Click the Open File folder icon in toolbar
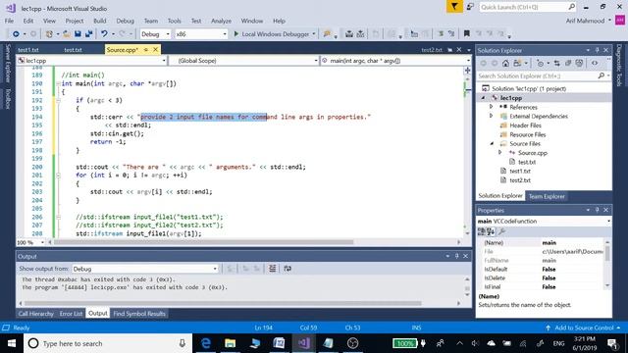The width and height of the screenshot is (628, 353). (67, 34)
